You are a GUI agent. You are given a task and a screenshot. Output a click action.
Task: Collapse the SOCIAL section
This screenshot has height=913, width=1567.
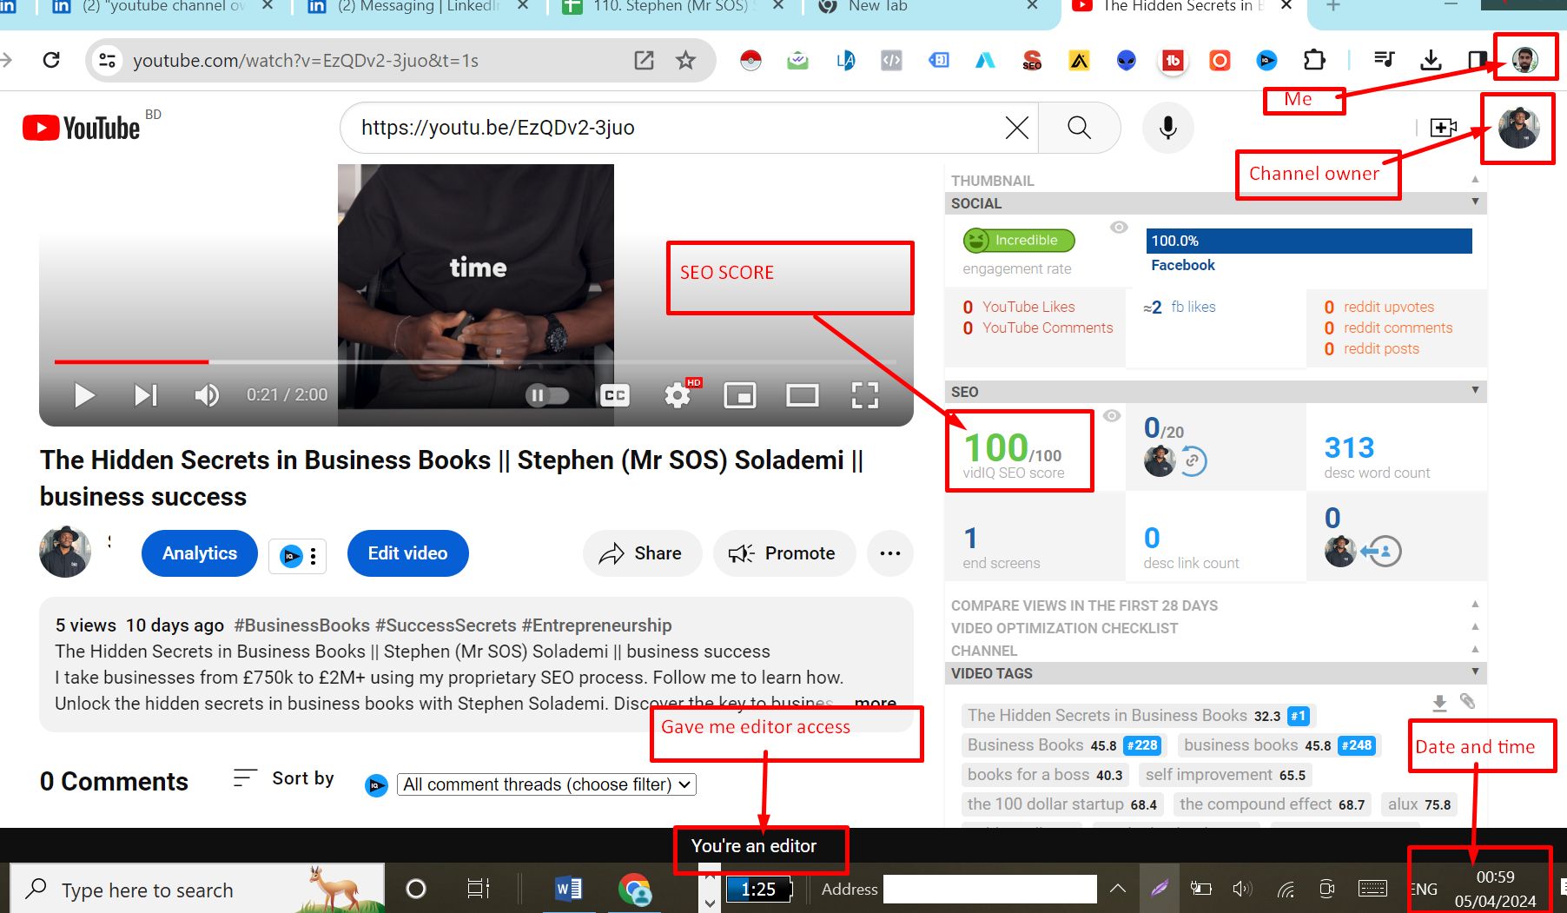[1216, 203]
